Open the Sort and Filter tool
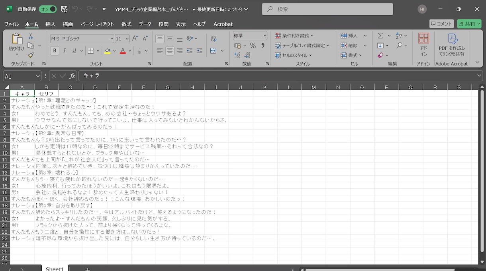This screenshot has width=486, height=271. pos(399,36)
